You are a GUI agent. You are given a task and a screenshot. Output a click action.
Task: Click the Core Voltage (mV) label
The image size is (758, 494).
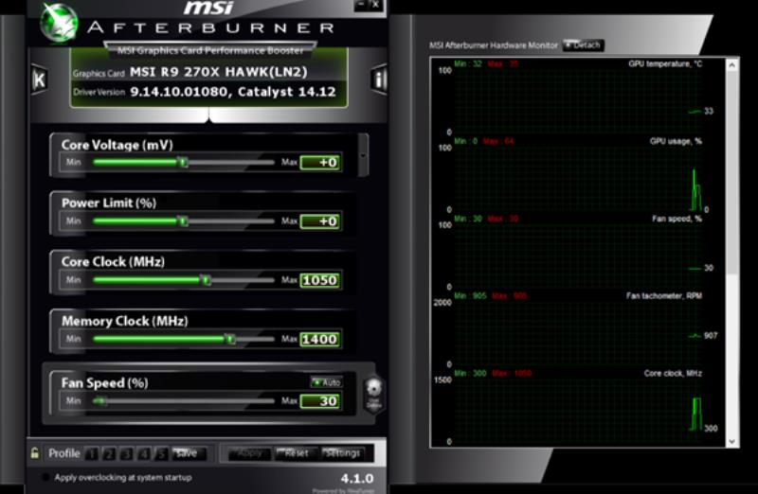[117, 145]
